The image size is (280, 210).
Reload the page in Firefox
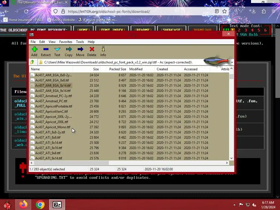pyautogui.click(x=26, y=11)
